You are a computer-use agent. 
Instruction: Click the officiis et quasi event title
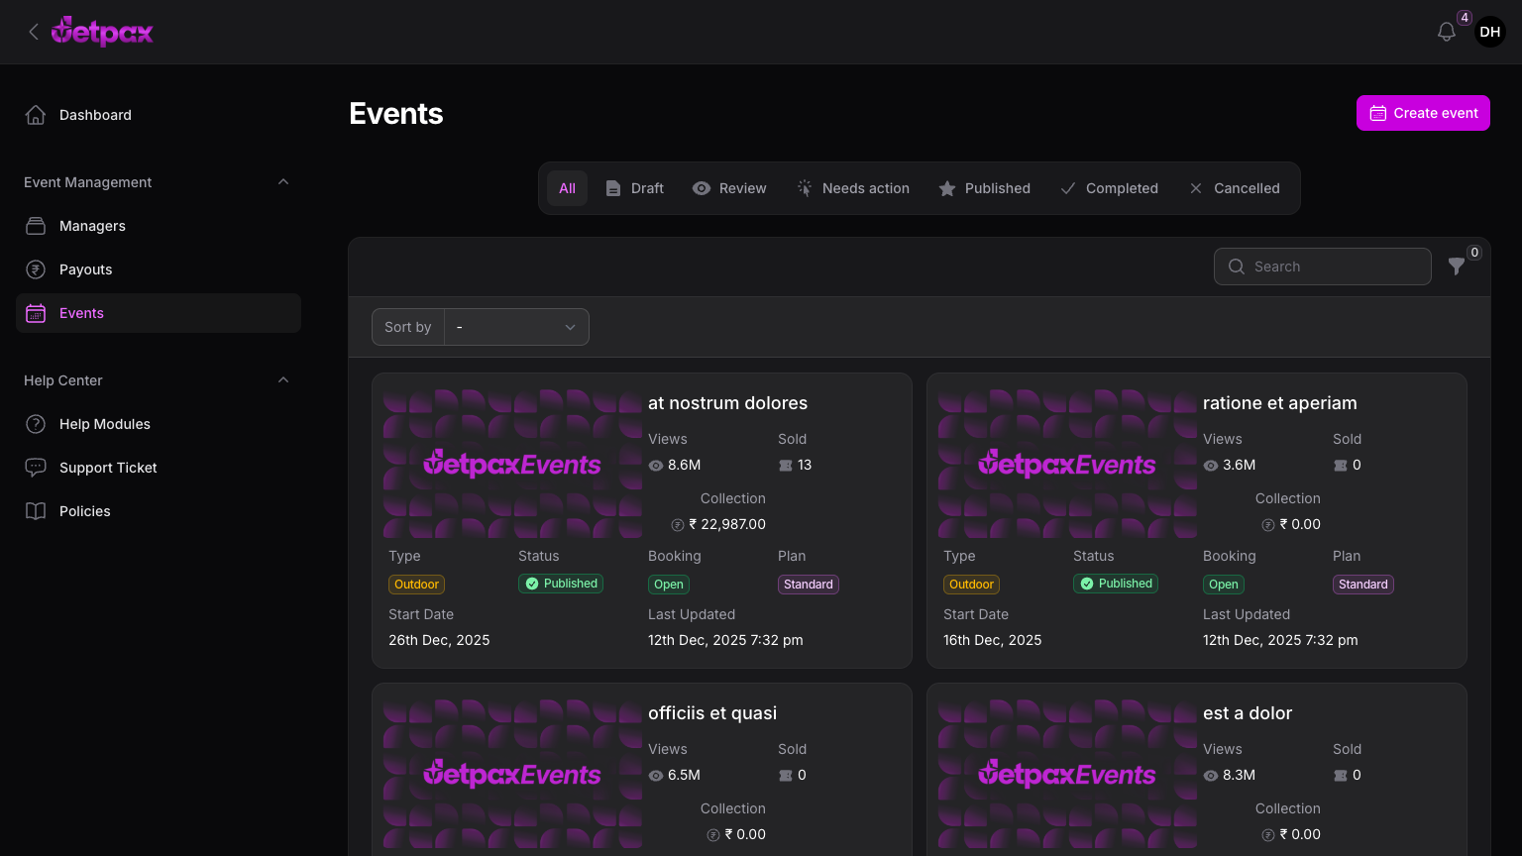[x=712, y=713]
